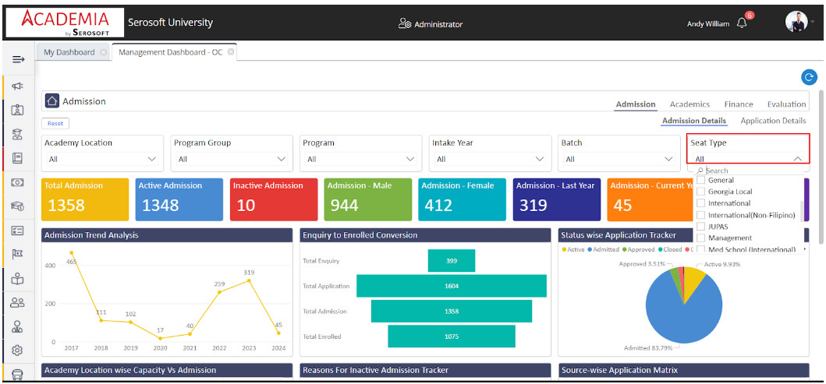
Task: Switch to My Dashboard tab
Action: click(69, 52)
